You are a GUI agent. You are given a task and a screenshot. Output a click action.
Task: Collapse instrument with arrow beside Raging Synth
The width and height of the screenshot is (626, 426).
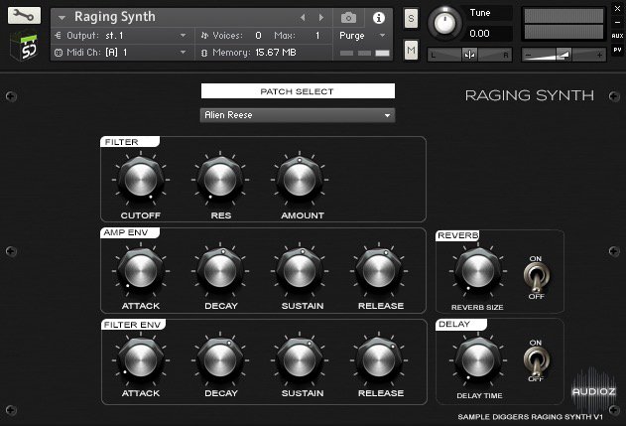(62, 18)
